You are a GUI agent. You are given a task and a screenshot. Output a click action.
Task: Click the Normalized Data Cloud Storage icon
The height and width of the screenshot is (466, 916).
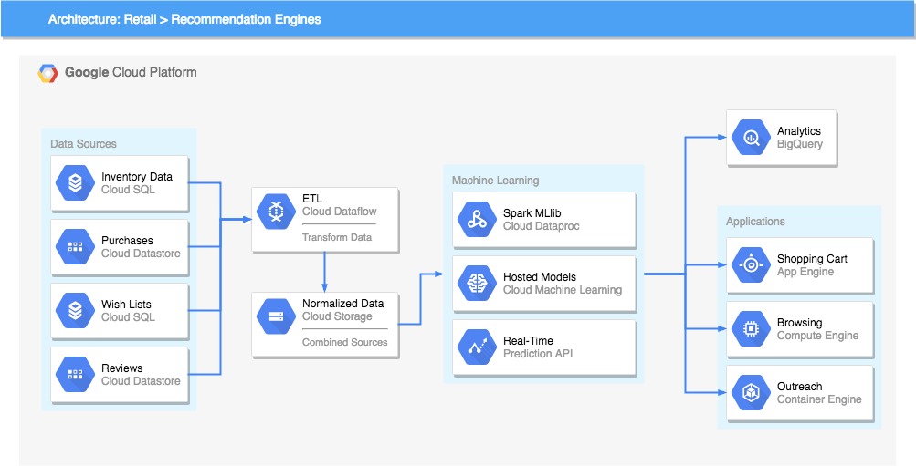click(277, 316)
